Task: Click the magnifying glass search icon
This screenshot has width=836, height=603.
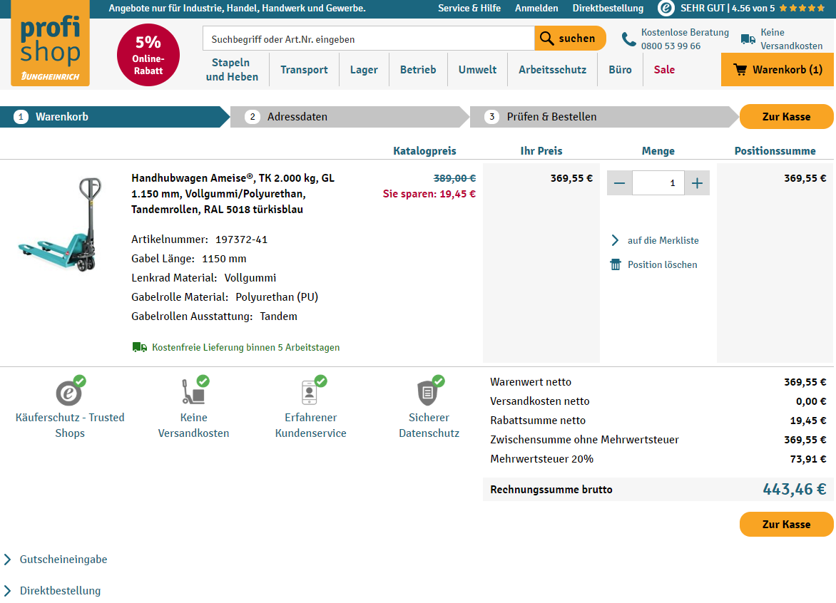Action: tap(546, 38)
